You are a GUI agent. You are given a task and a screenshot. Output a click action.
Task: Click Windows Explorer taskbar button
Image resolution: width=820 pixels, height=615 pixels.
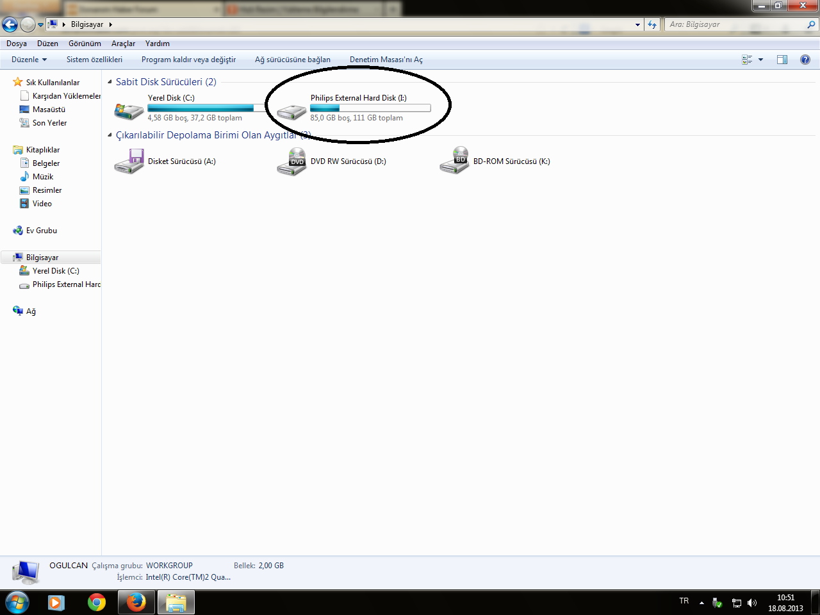(176, 603)
